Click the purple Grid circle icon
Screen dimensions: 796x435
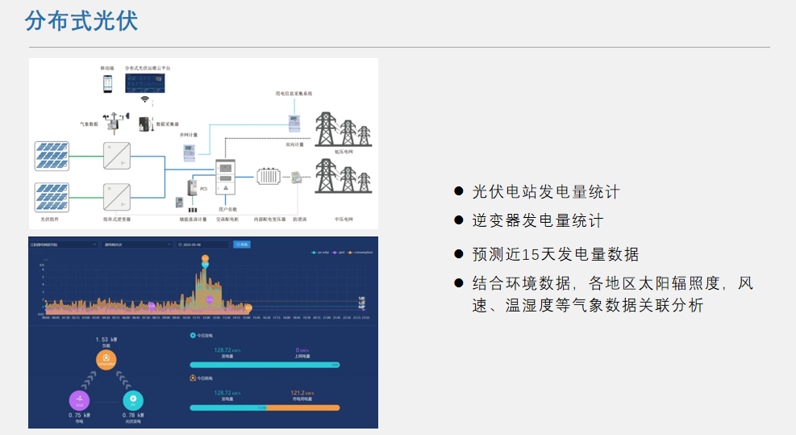[79, 399]
